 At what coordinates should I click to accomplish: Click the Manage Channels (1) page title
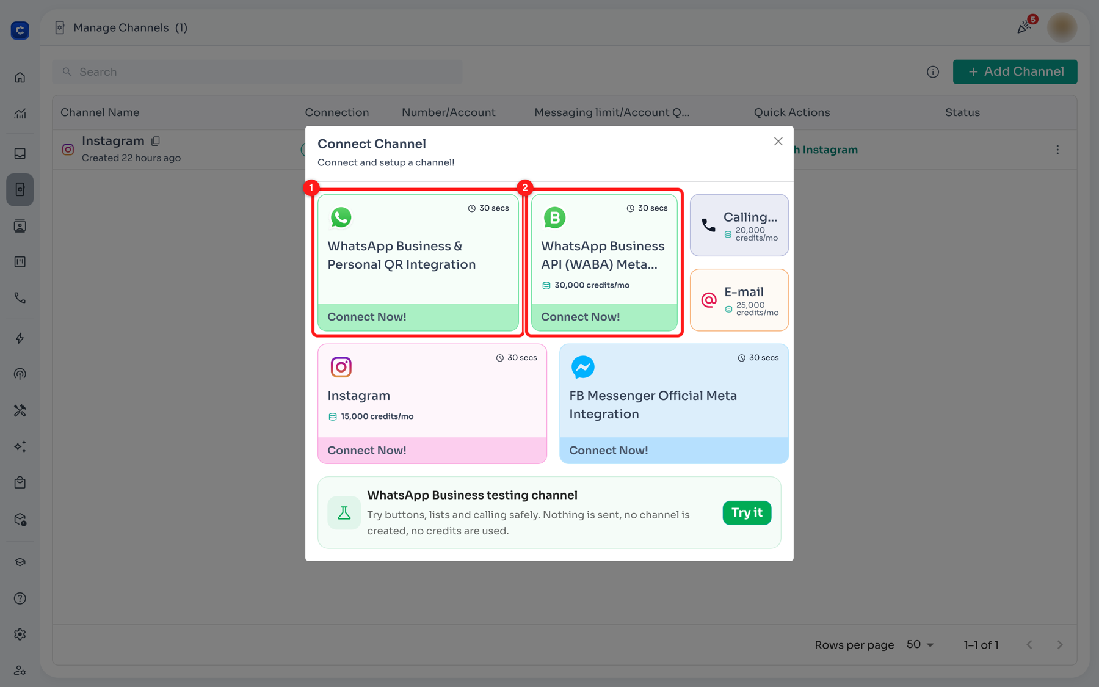pos(130,27)
